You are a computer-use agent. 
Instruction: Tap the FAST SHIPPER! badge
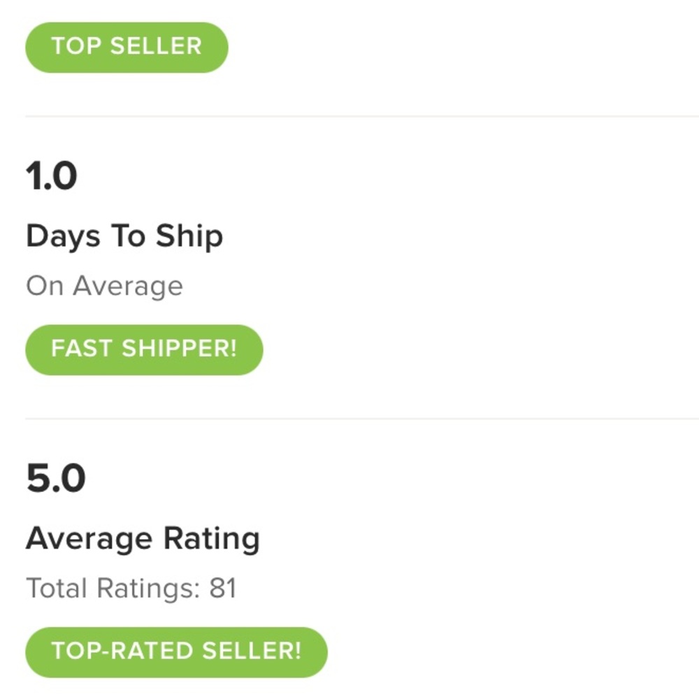pos(144,349)
